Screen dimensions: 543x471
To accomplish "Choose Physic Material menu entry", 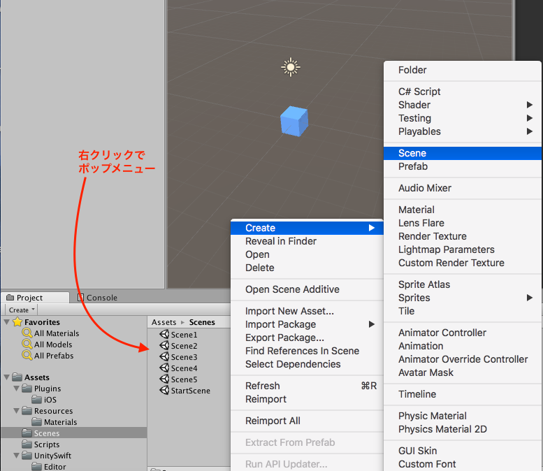I will tap(463, 416).
